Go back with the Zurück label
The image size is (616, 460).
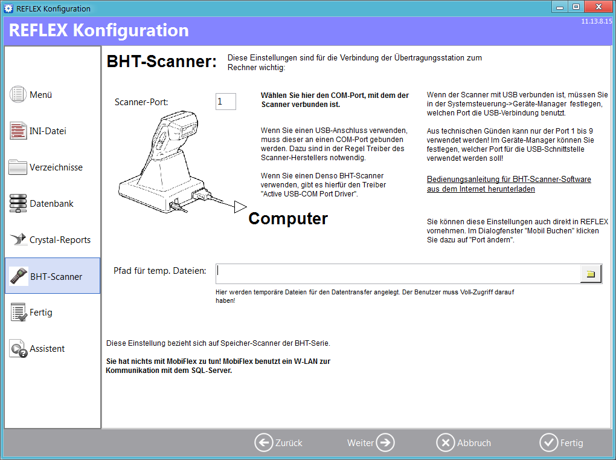coord(289,442)
